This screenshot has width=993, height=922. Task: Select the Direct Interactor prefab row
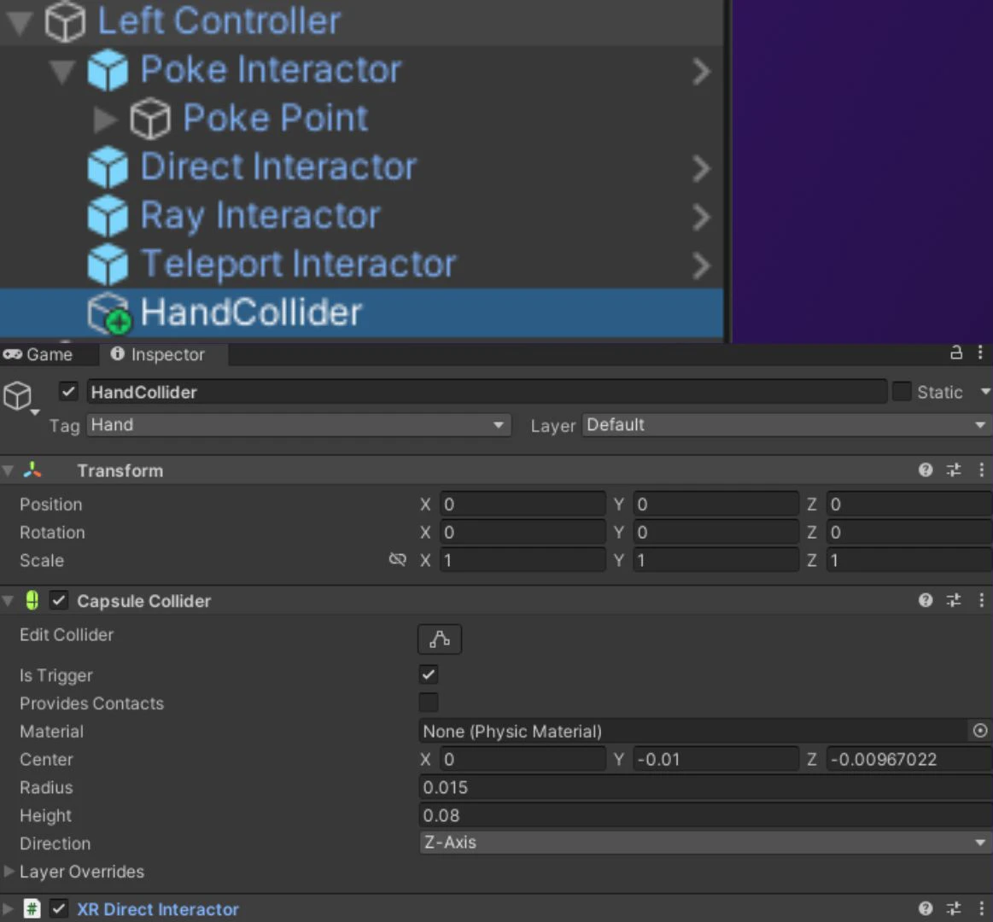(x=362, y=168)
